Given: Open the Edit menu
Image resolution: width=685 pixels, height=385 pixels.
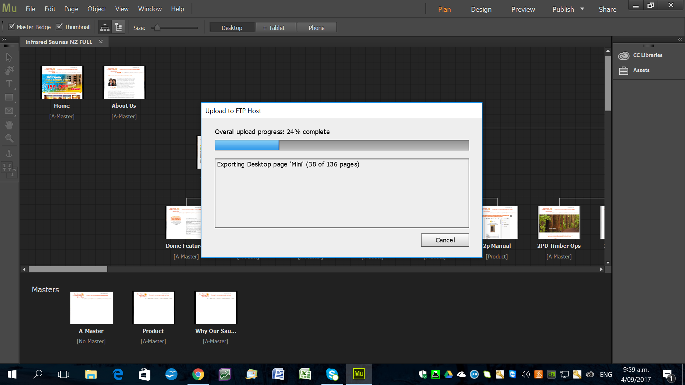Looking at the screenshot, I should pos(50,9).
